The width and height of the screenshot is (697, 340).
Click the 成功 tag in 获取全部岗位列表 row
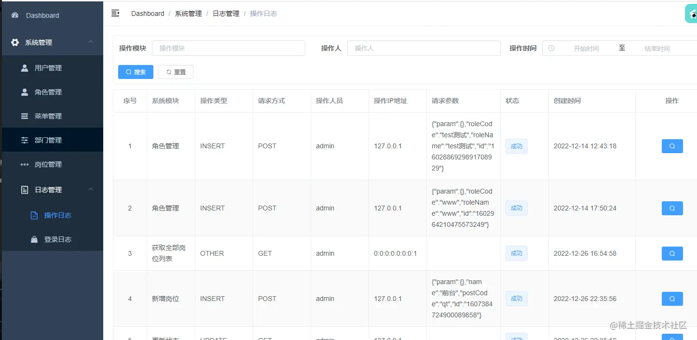517,253
